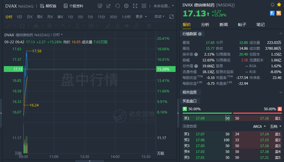Viewport: 284px width, 162px height.
Task: Open the 自动 scale dropdown
Action: (x=159, y=17)
